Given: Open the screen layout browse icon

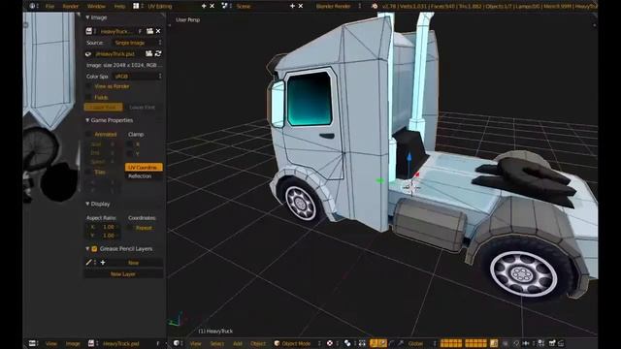Looking at the screenshot, I should pos(136,6).
